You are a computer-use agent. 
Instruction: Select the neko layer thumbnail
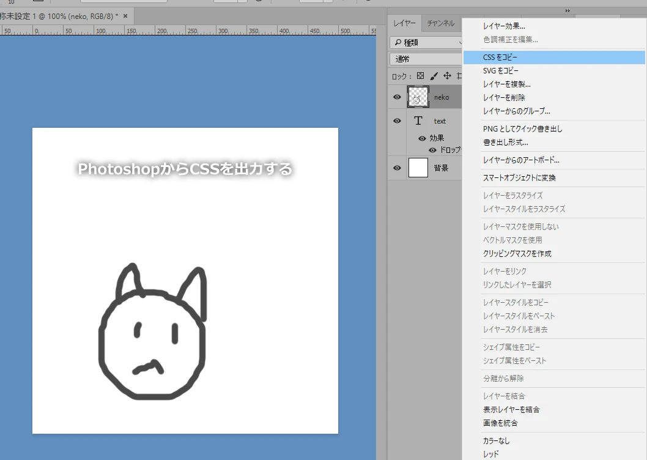tap(418, 97)
